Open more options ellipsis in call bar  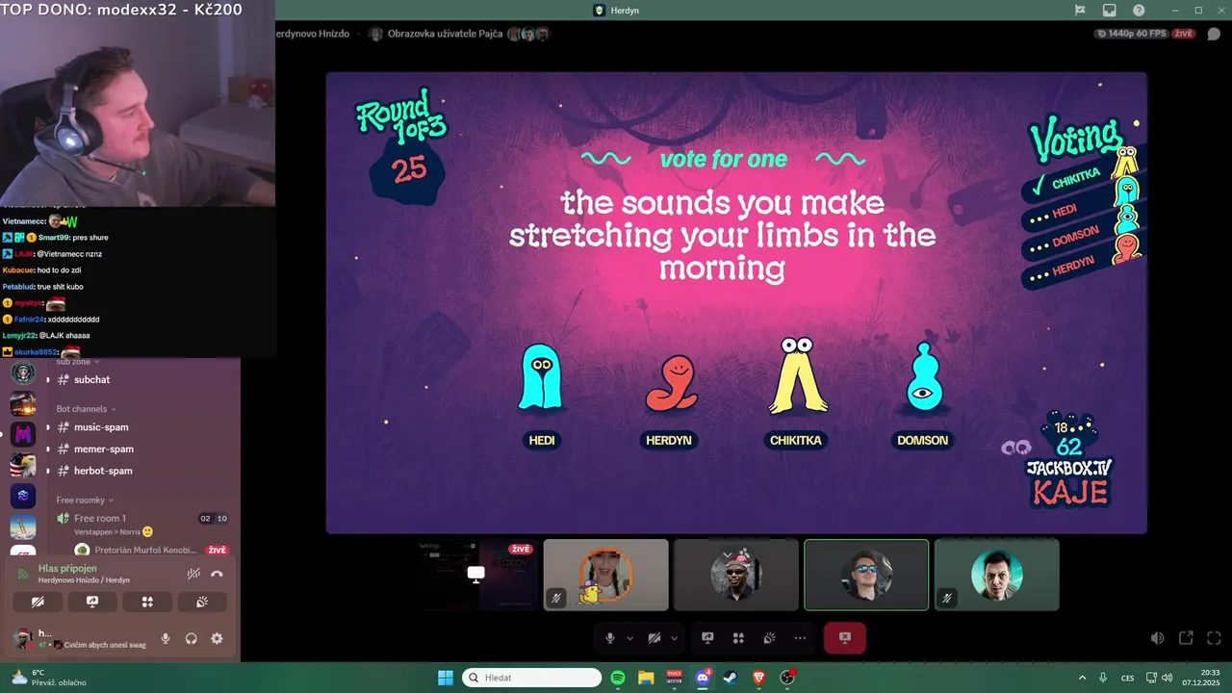(x=800, y=638)
